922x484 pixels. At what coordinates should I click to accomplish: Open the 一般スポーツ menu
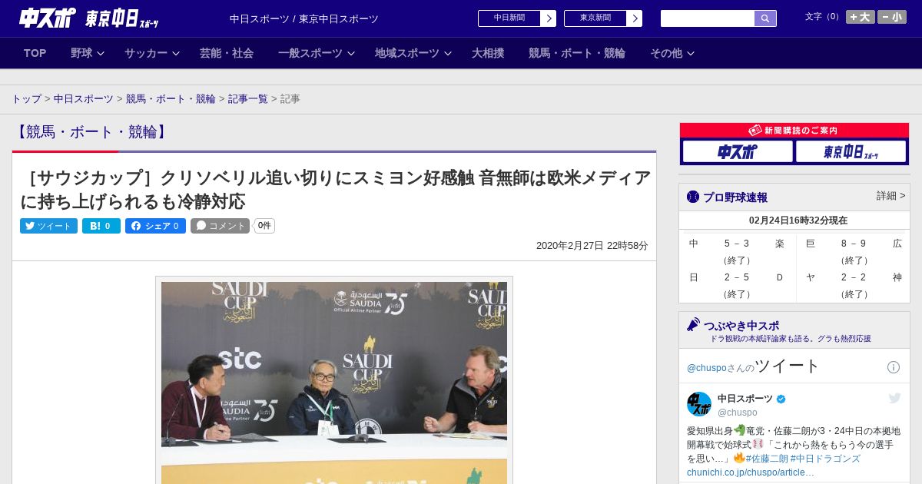coord(310,53)
